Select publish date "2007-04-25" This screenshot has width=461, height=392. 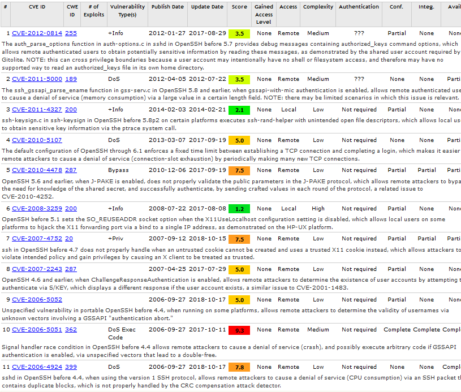pos(167,269)
